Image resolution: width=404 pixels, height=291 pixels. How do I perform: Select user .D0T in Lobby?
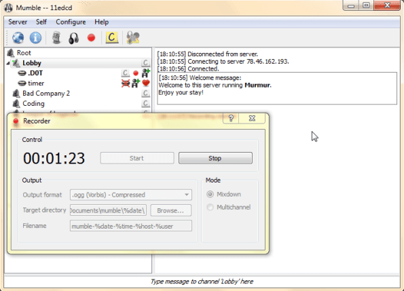click(x=35, y=73)
